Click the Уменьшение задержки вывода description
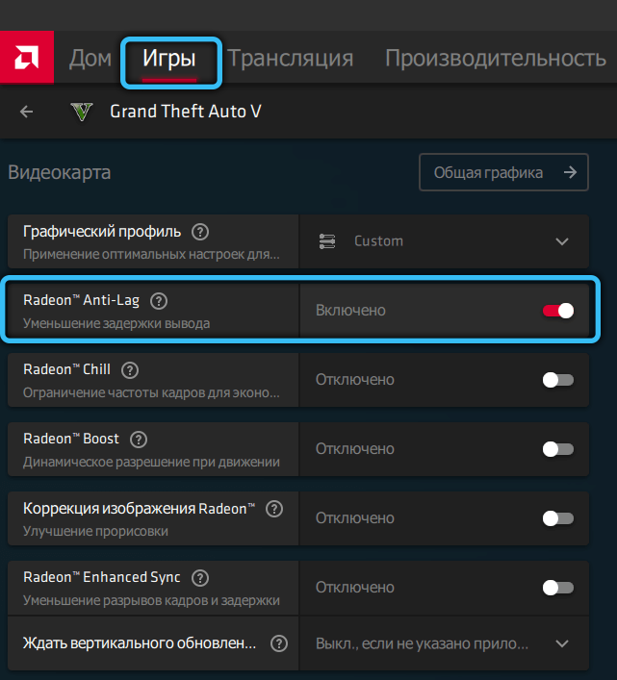 point(116,323)
